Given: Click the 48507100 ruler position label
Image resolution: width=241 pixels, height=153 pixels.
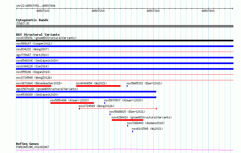Looking at the screenshot, I should (43, 11).
